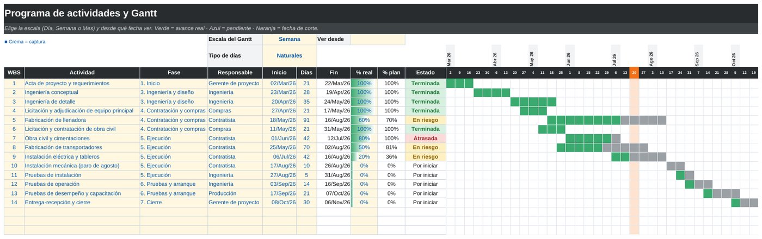Select the "7. Cierre" phase cell
The width and height of the screenshot is (762, 239).
pyautogui.click(x=174, y=202)
